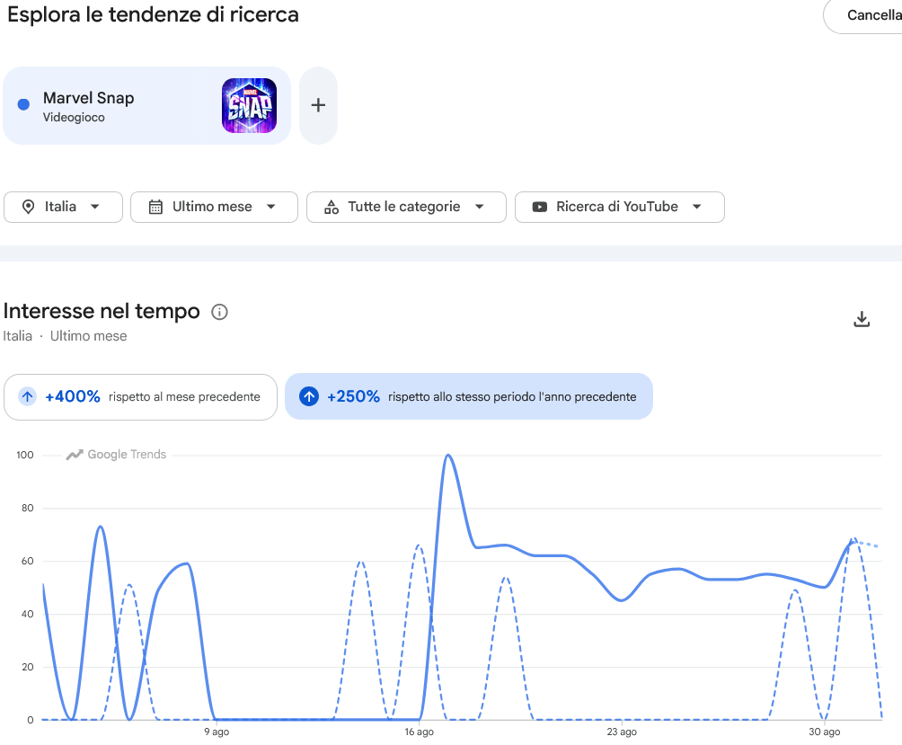Click the peak point at 100 on chart
The width and height of the screenshot is (902, 745).
pyautogui.click(x=448, y=456)
